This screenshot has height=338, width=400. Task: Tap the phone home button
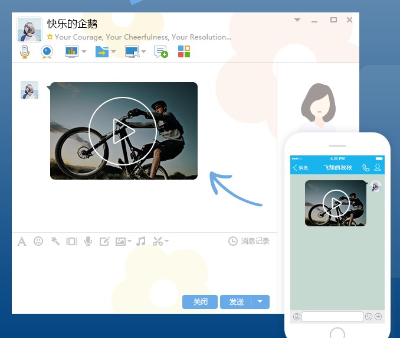[337, 333]
